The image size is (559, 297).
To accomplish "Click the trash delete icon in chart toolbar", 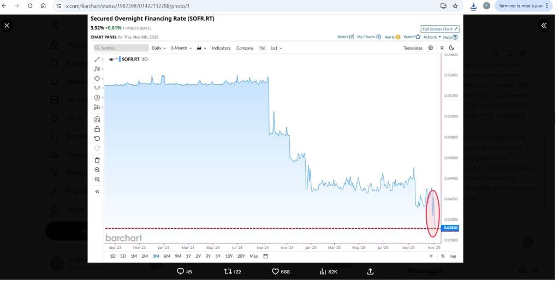I will coord(97,160).
